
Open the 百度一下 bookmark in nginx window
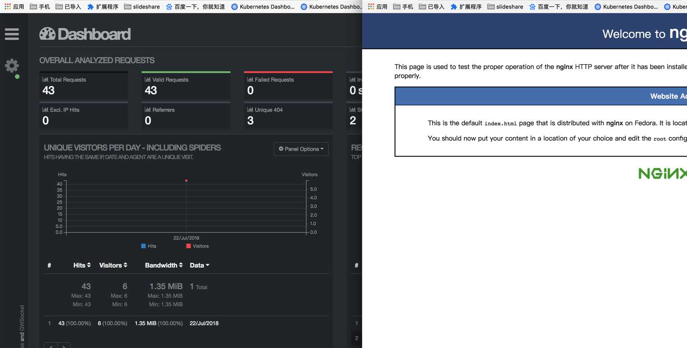(x=559, y=7)
